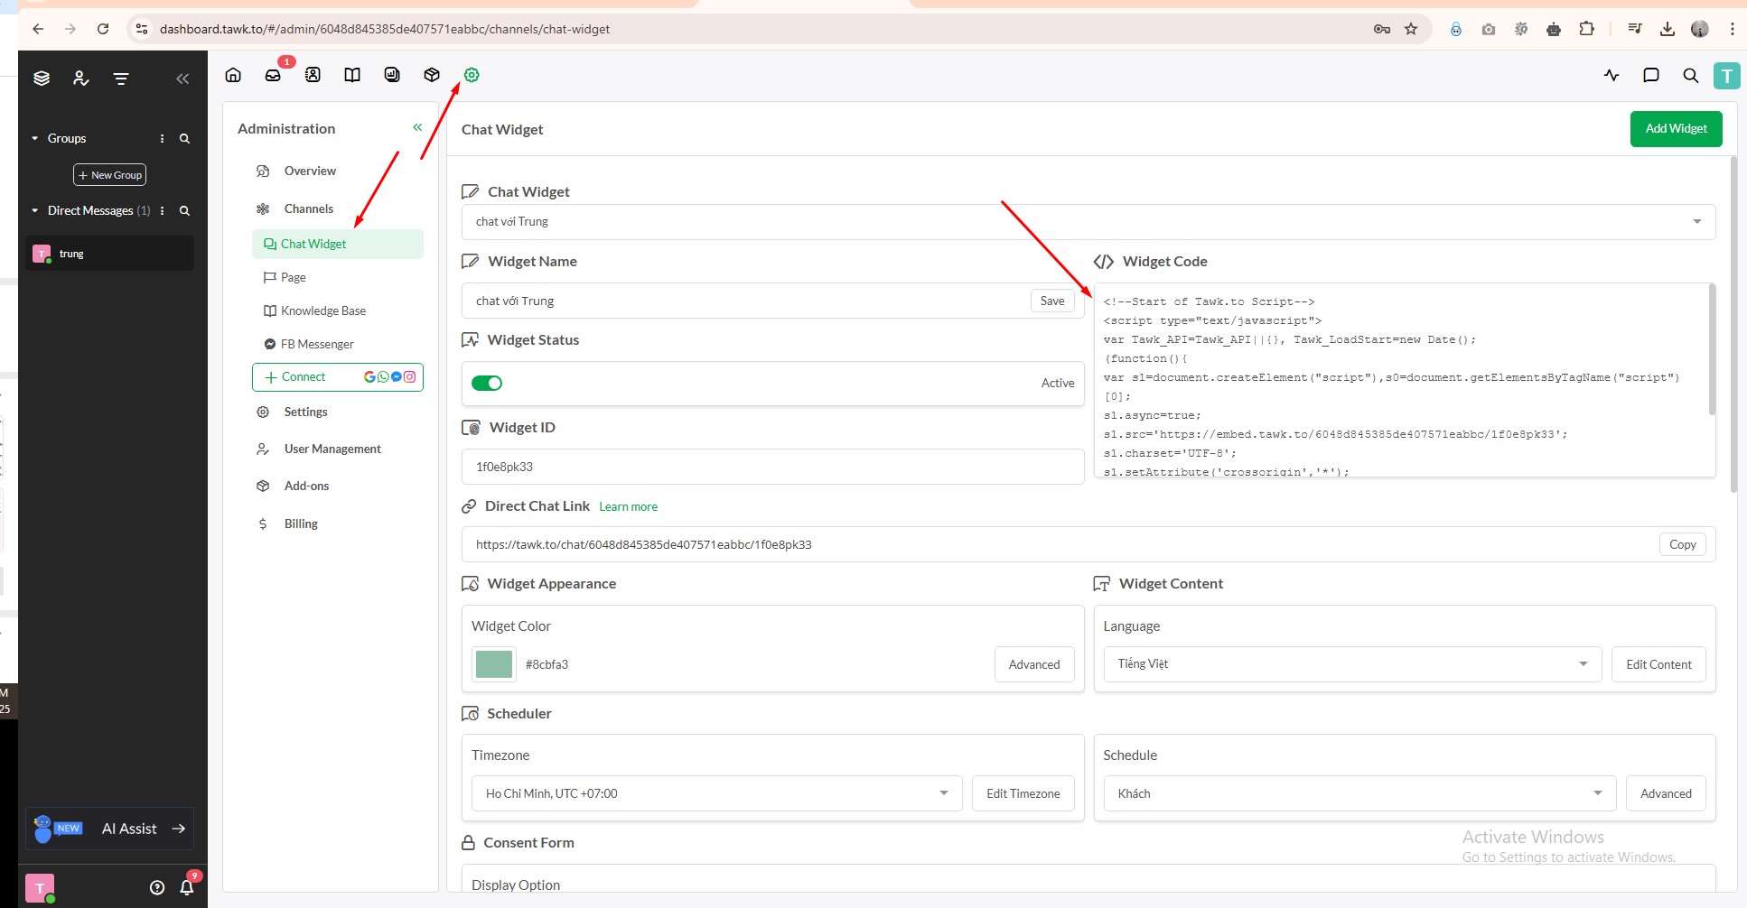
Task: Open the Add-ons cube icon in toolbar
Action: (432, 75)
